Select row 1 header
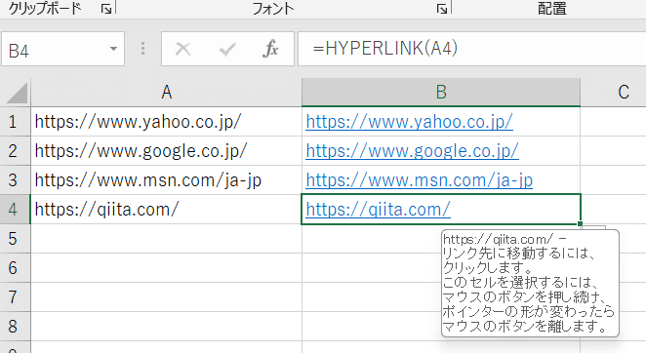The height and width of the screenshot is (353, 646). click(x=16, y=122)
